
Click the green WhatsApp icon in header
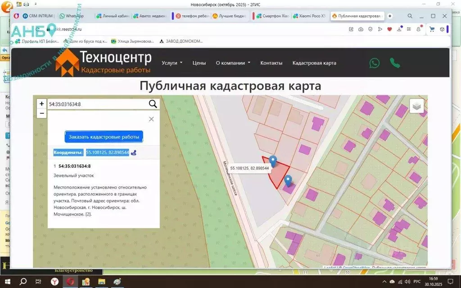[x=374, y=63]
